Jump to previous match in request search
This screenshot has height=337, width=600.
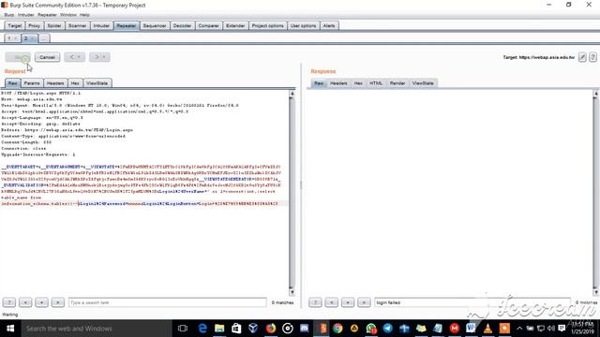coord(25,302)
